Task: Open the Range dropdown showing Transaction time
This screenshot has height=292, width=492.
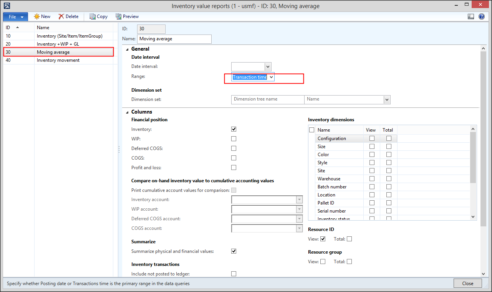Action: 272,77
